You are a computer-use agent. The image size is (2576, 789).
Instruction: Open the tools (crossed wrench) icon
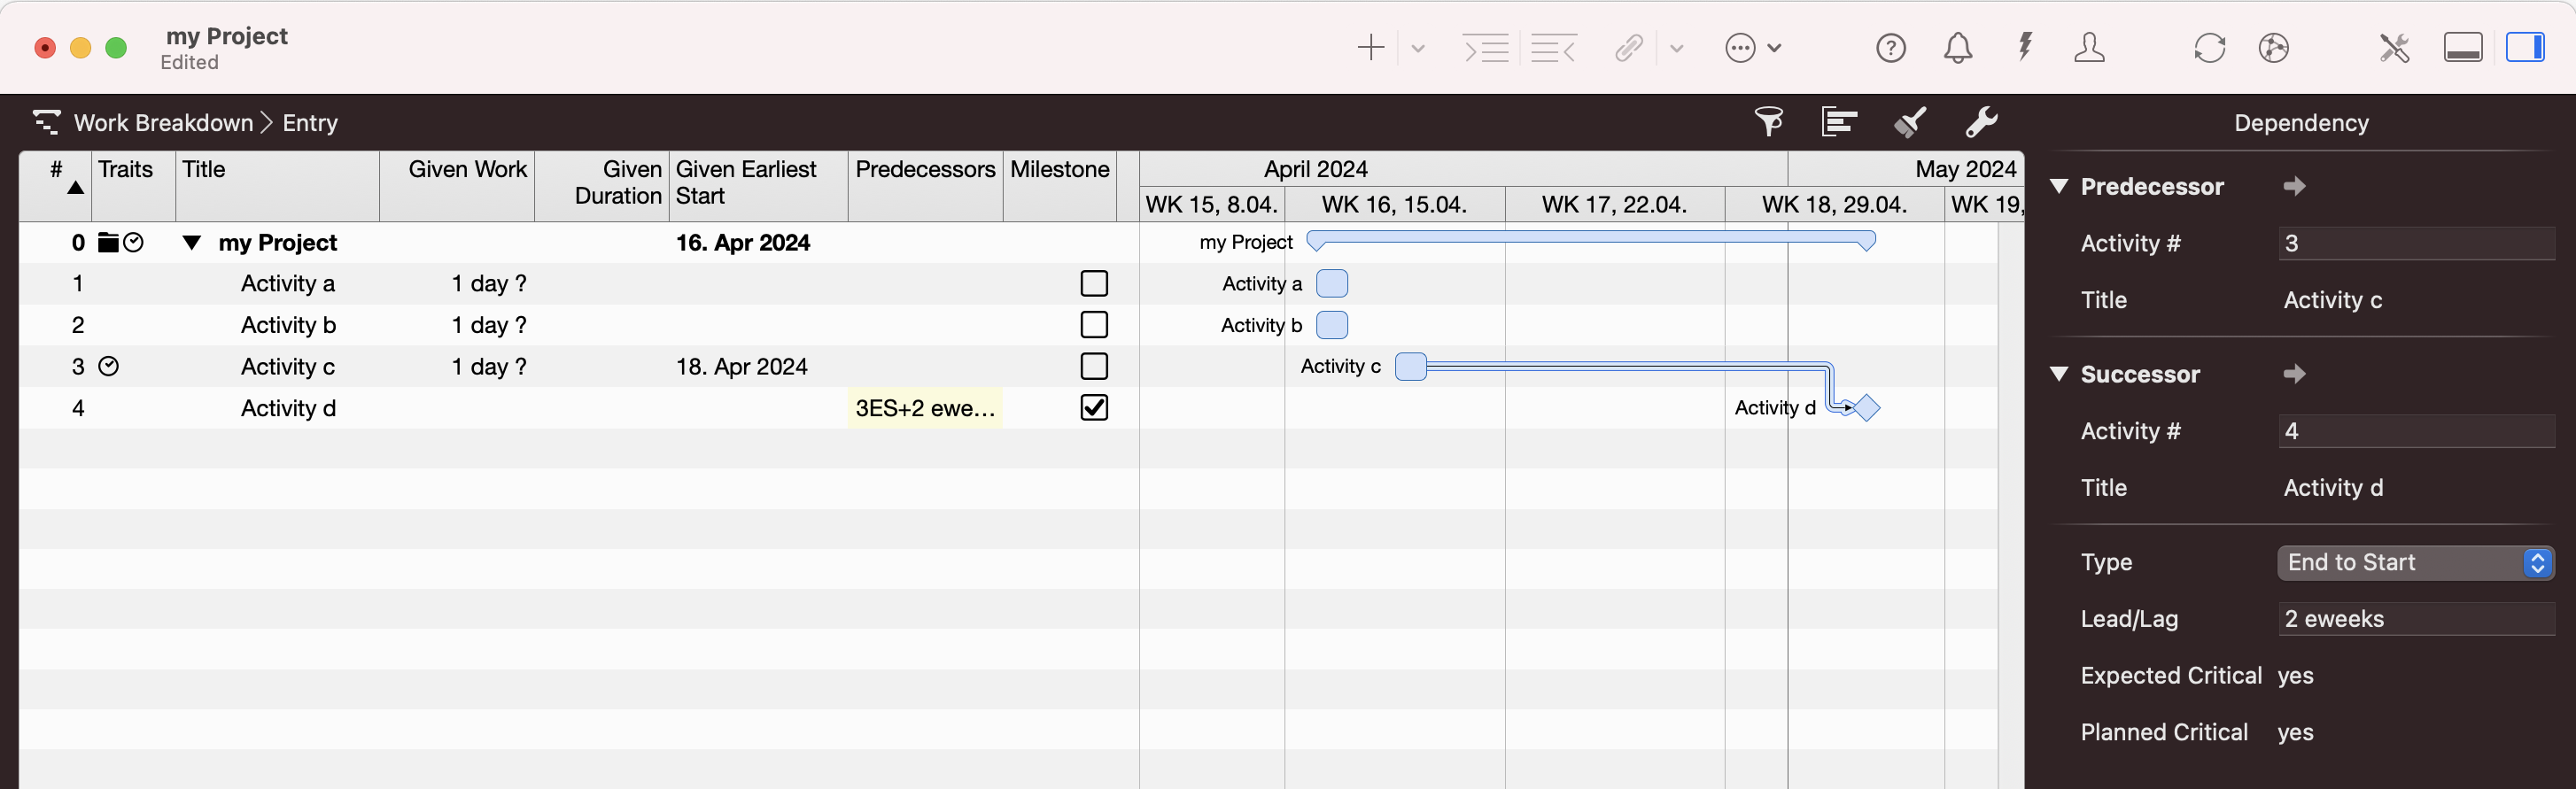coord(2394,48)
